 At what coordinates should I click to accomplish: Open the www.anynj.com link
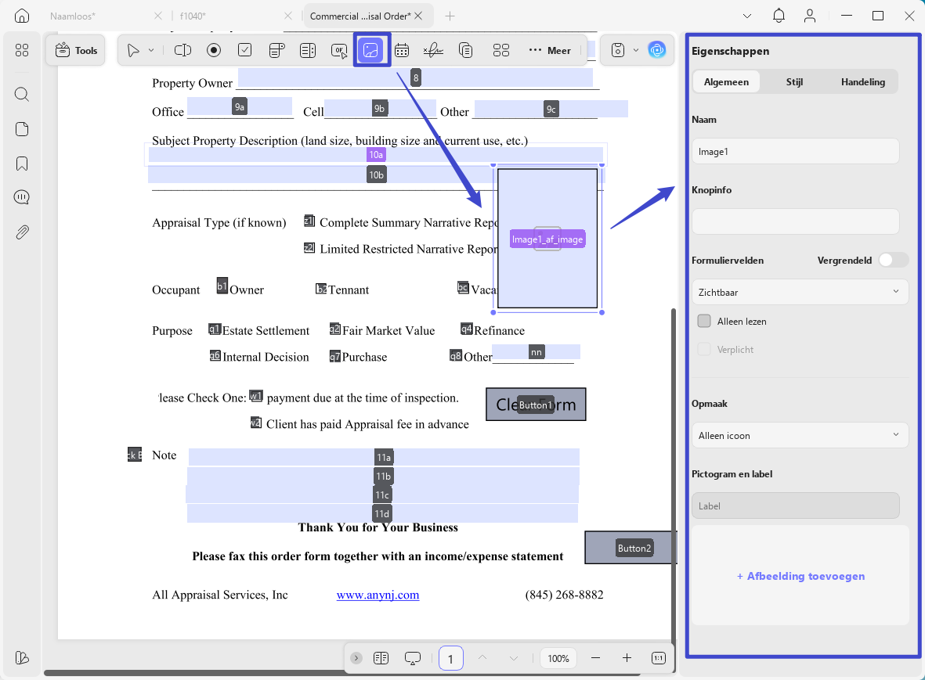(x=378, y=595)
